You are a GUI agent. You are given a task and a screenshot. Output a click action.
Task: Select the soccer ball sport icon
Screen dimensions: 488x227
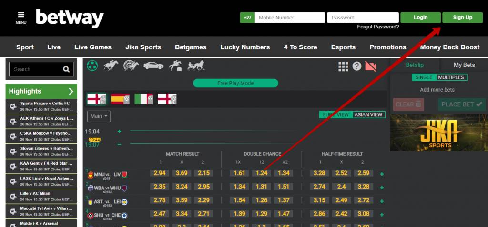coord(92,66)
